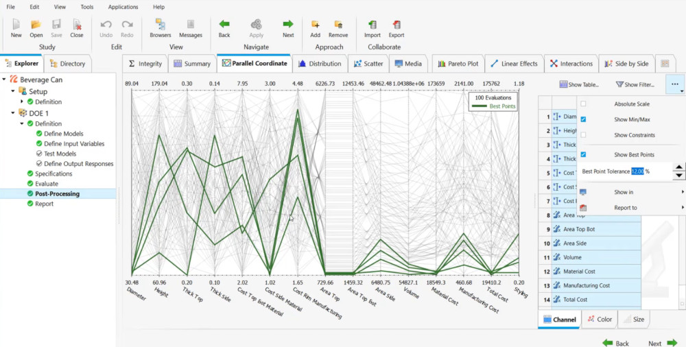Image resolution: width=686 pixels, height=347 pixels.
Task: Click the Export icon
Action: click(x=396, y=25)
